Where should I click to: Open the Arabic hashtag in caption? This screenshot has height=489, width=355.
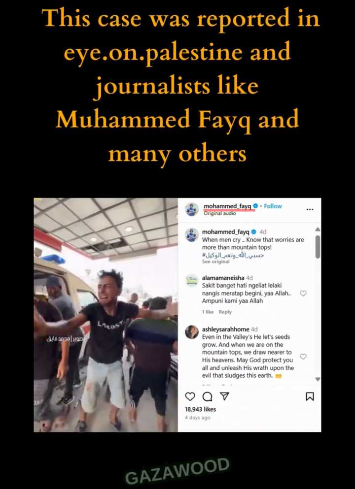point(233,255)
